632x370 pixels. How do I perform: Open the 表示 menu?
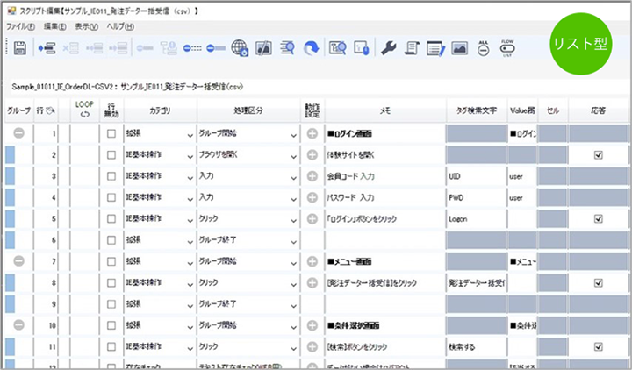pyautogui.click(x=86, y=26)
